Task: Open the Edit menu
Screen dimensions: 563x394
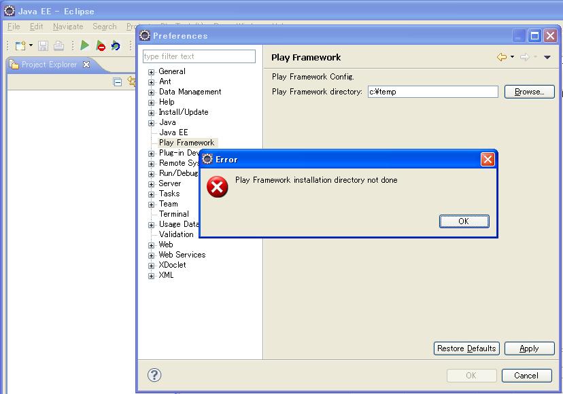Action: pos(36,26)
